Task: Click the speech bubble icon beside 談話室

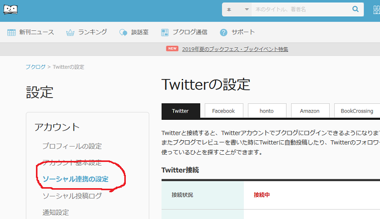Action: [x=123, y=32]
